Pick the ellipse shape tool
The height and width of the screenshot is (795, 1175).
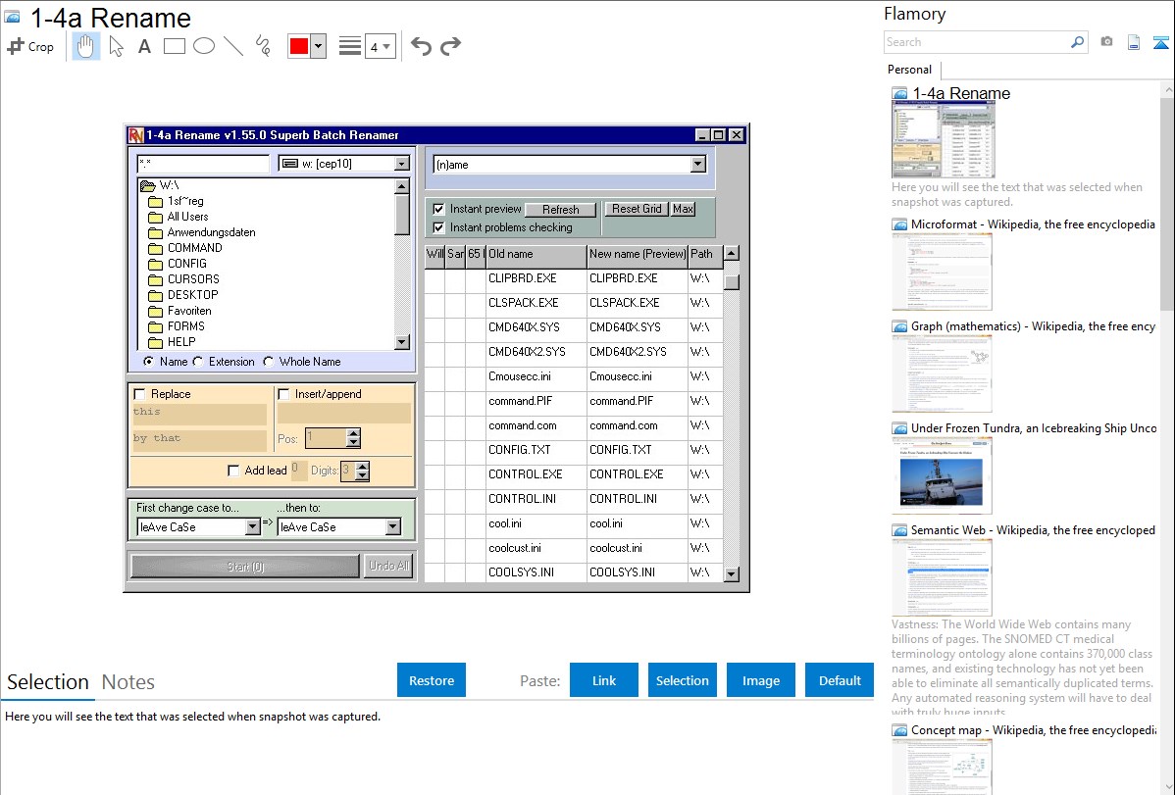[204, 46]
